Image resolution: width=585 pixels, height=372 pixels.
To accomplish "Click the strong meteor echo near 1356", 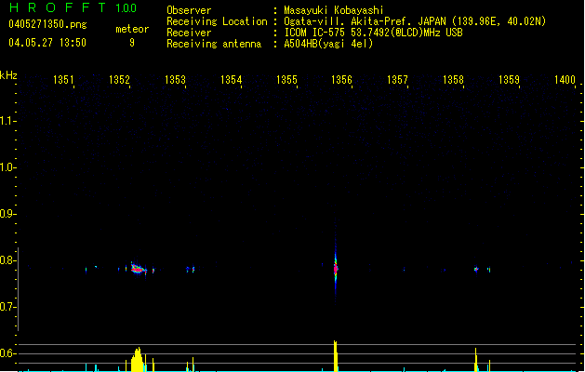I will (x=336, y=268).
